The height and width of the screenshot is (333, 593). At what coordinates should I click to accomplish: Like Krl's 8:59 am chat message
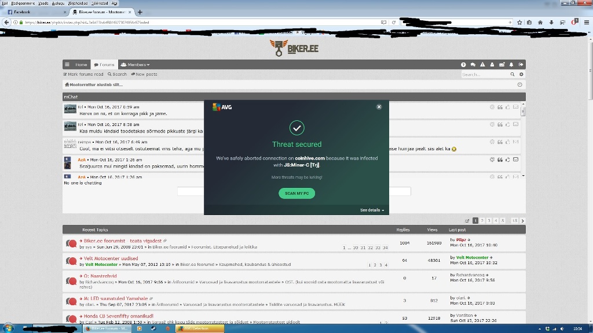coord(508,107)
